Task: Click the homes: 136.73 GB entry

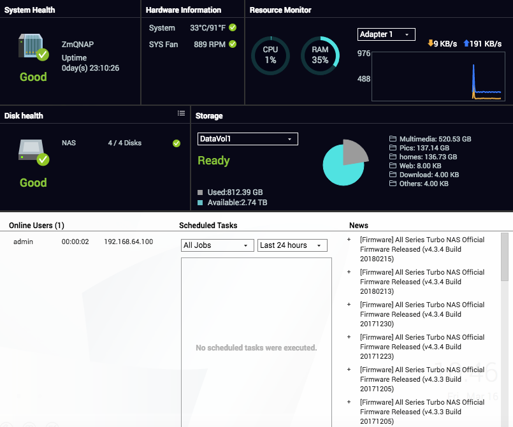Action: click(428, 156)
